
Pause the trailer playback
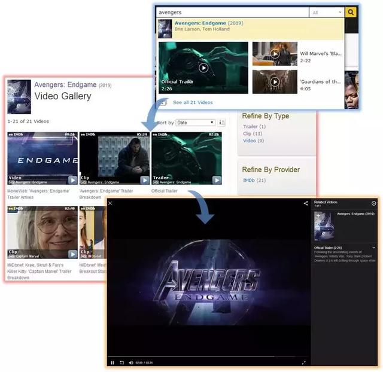coord(113,362)
